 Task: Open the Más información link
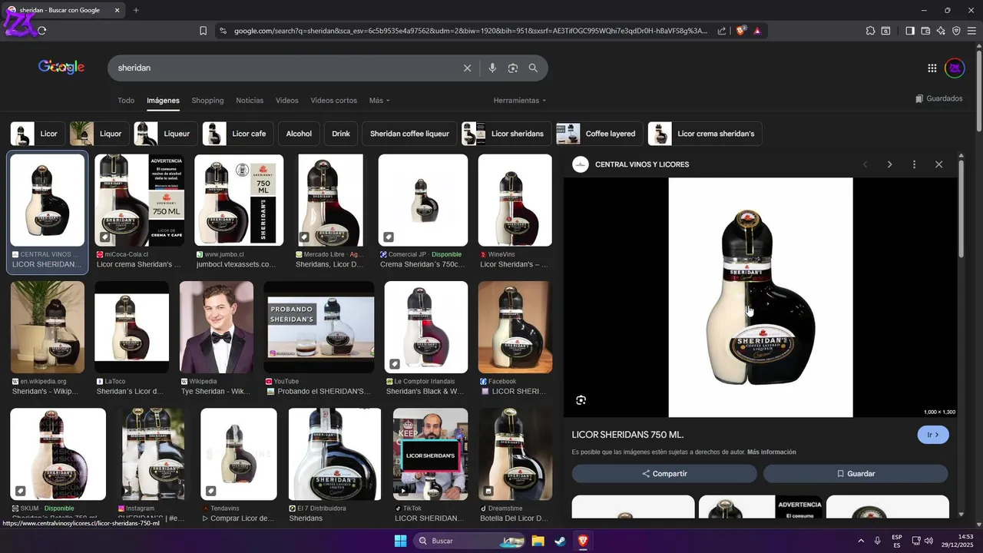click(771, 452)
